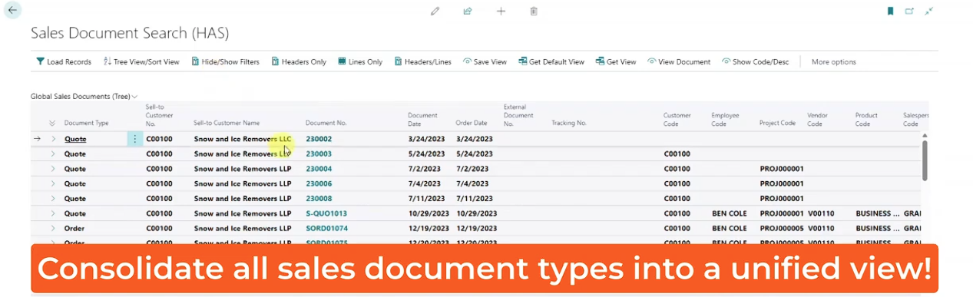Click View Document

(679, 62)
